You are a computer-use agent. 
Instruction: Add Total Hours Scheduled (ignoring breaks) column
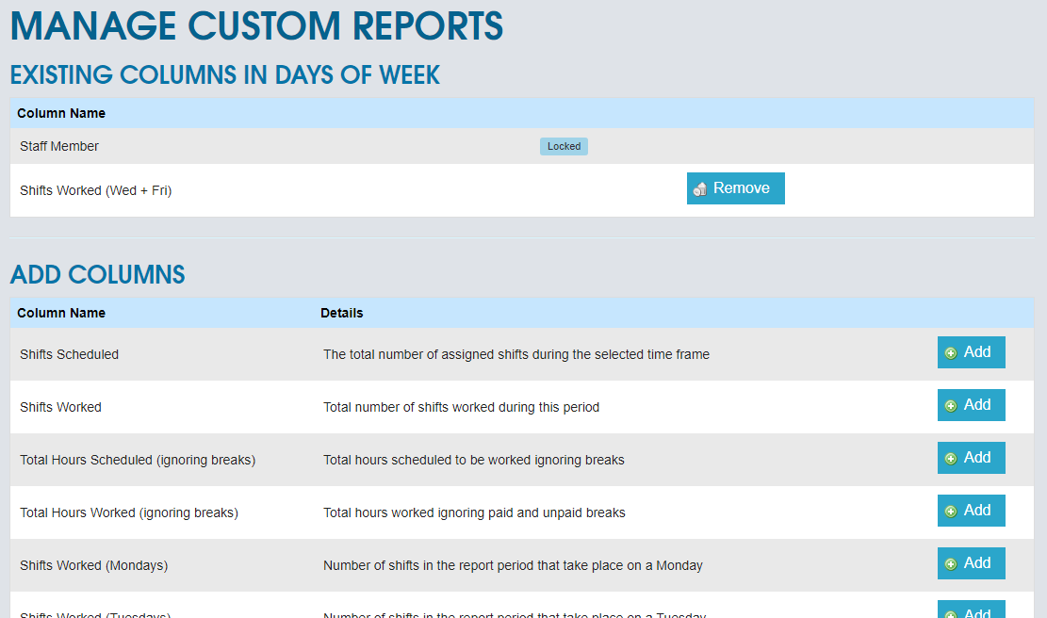click(x=971, y=458)
